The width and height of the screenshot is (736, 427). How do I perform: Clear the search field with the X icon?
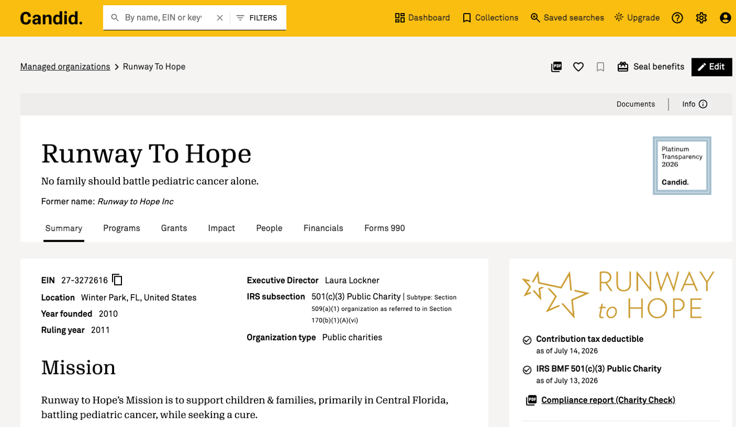click(x=220, y=18)
